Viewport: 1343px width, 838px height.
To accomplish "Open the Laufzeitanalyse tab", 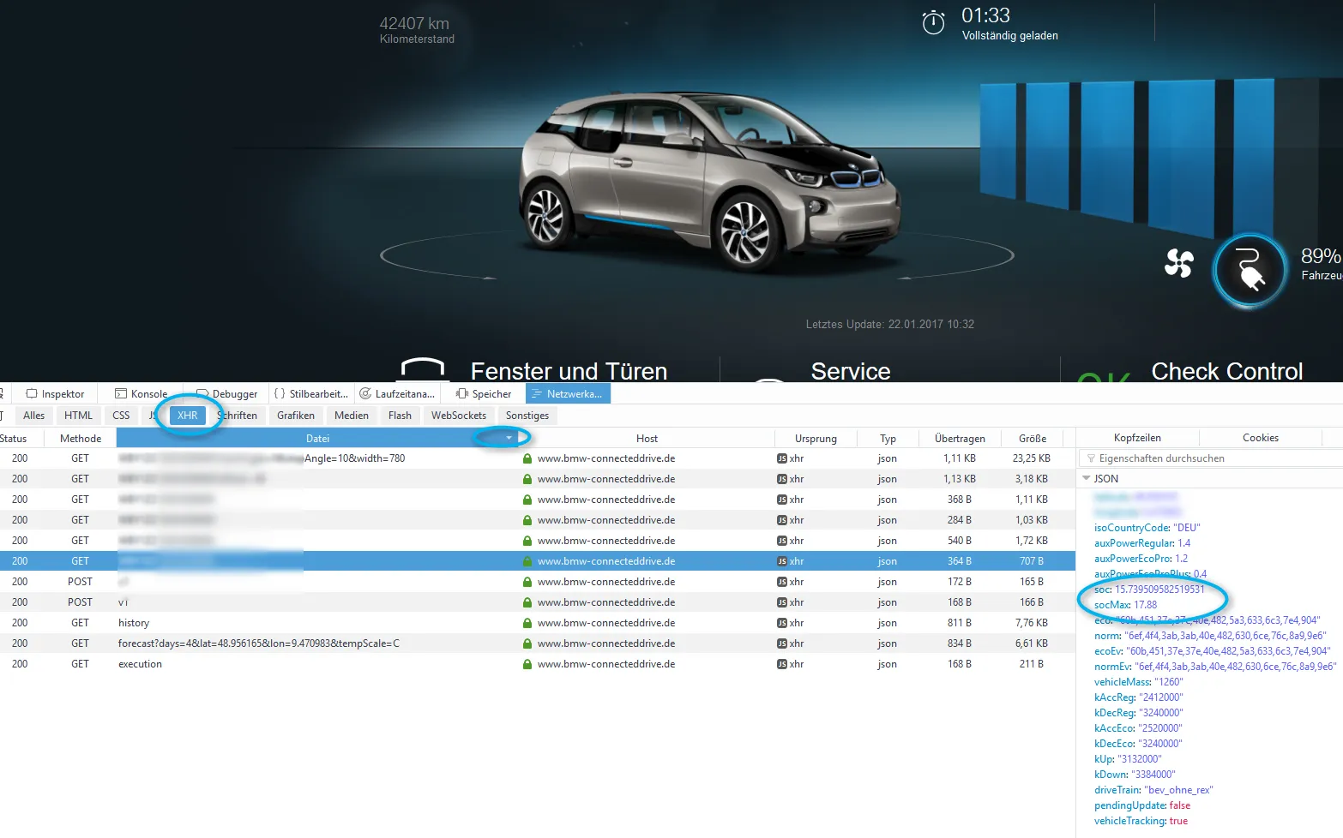I will tap(397, 394).
